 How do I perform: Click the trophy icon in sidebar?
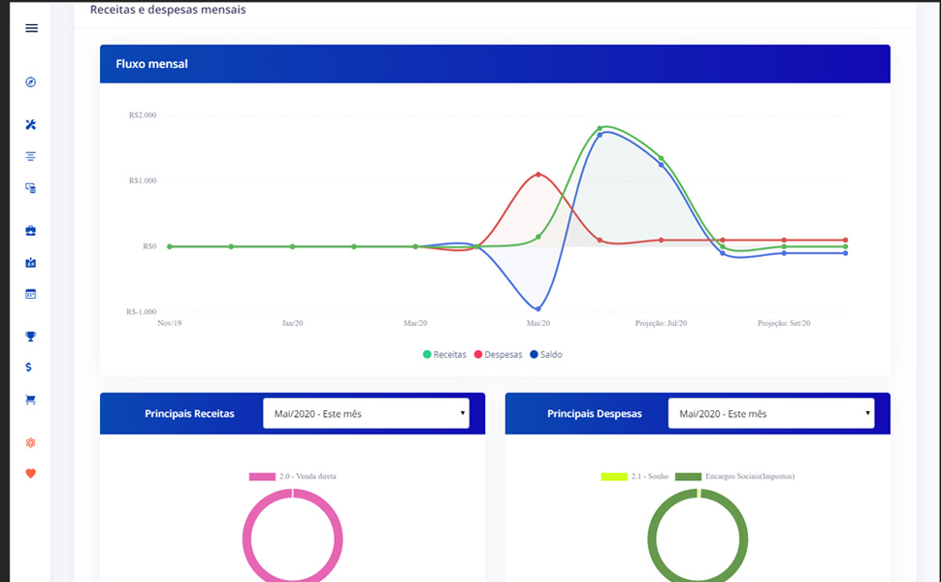click(31, 337)
